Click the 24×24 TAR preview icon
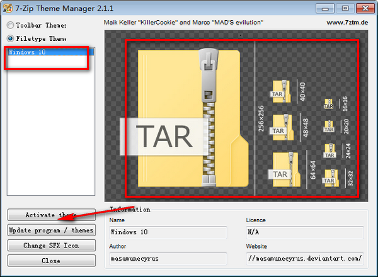378x277 pixels. pyautogui.click(x=329, y=151)
